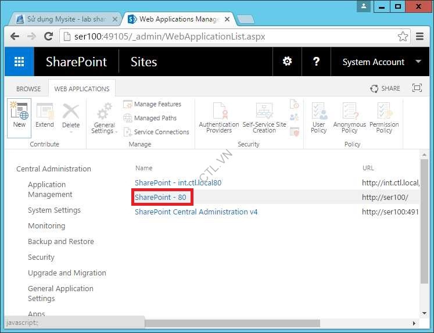This screenshot has width=434, height=333.
Task: Open User Policy
Action: [x=318, y=118]
